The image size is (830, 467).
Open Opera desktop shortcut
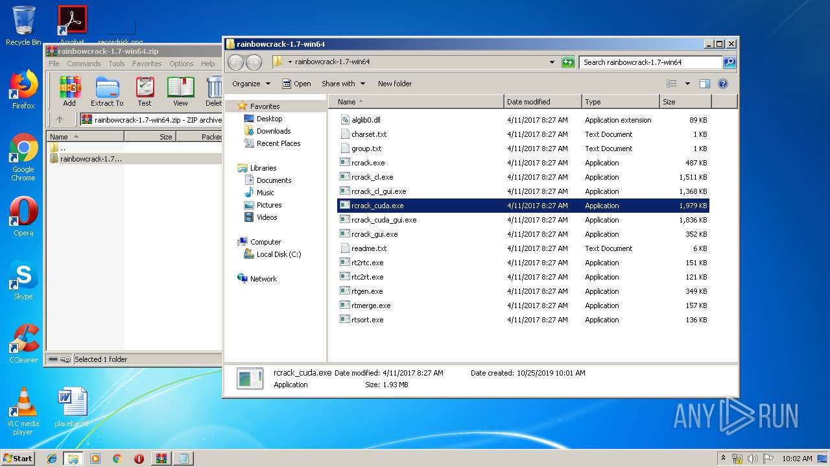click(x=23, y=217)
